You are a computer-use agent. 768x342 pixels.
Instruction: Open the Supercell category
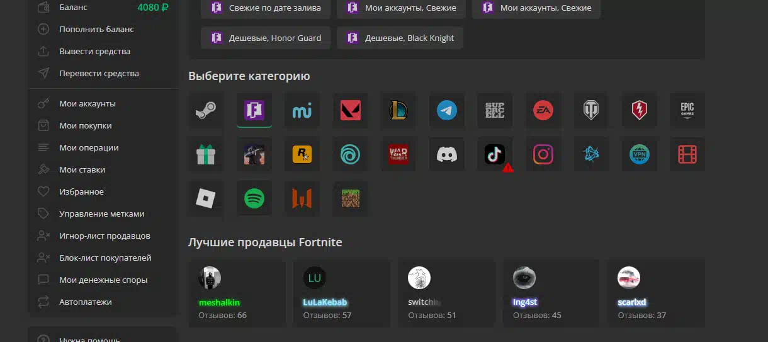coord(495,110)
